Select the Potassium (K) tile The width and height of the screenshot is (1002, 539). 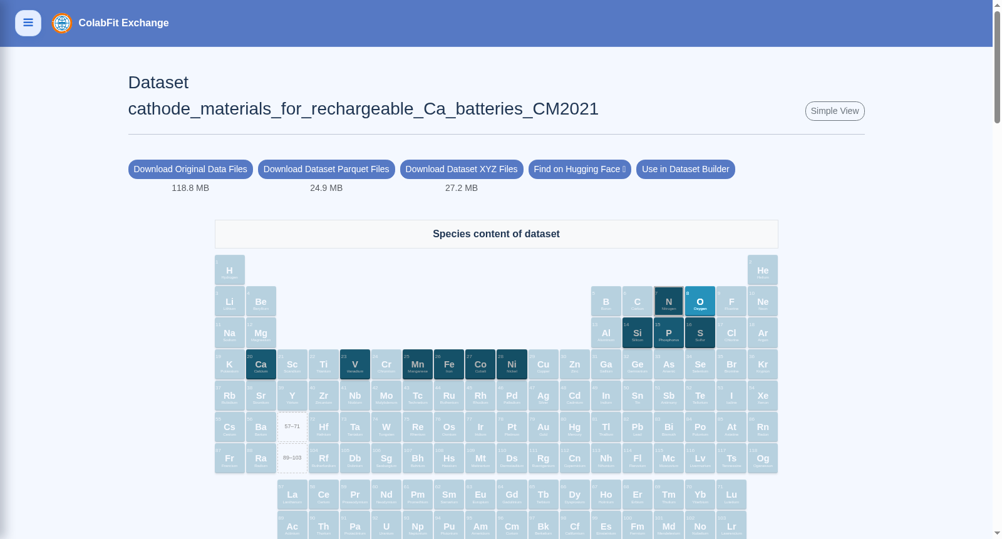tap(230, 364)
